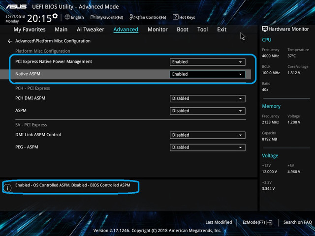
Task: Click the 1.200 V memory voltage value
Action: (x=294, y=122)
